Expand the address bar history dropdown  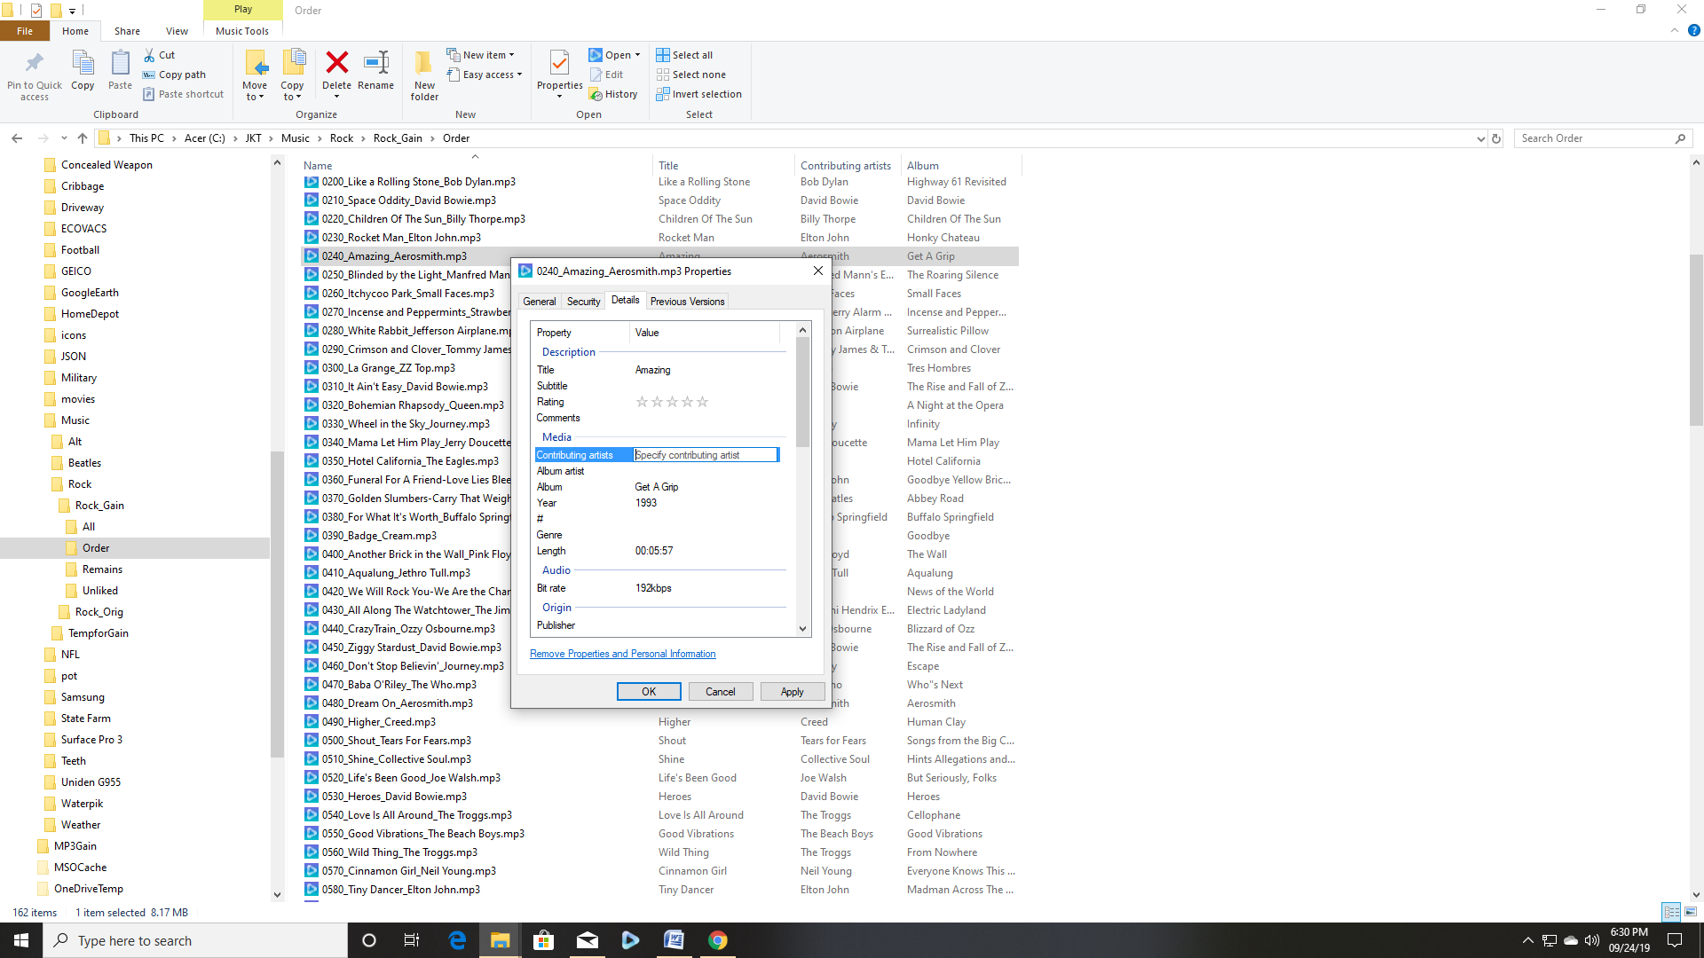click(1480, 138)
